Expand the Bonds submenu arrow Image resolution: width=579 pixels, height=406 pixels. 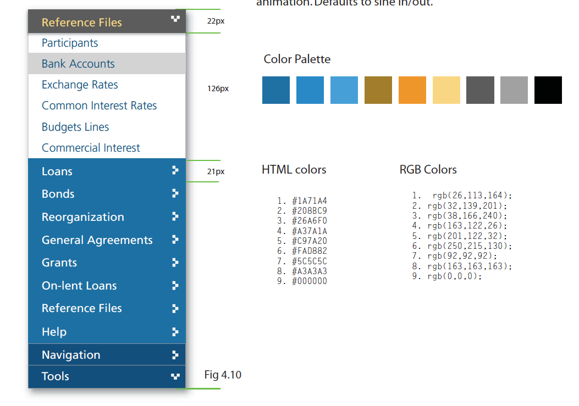click(x=175, y=193)
